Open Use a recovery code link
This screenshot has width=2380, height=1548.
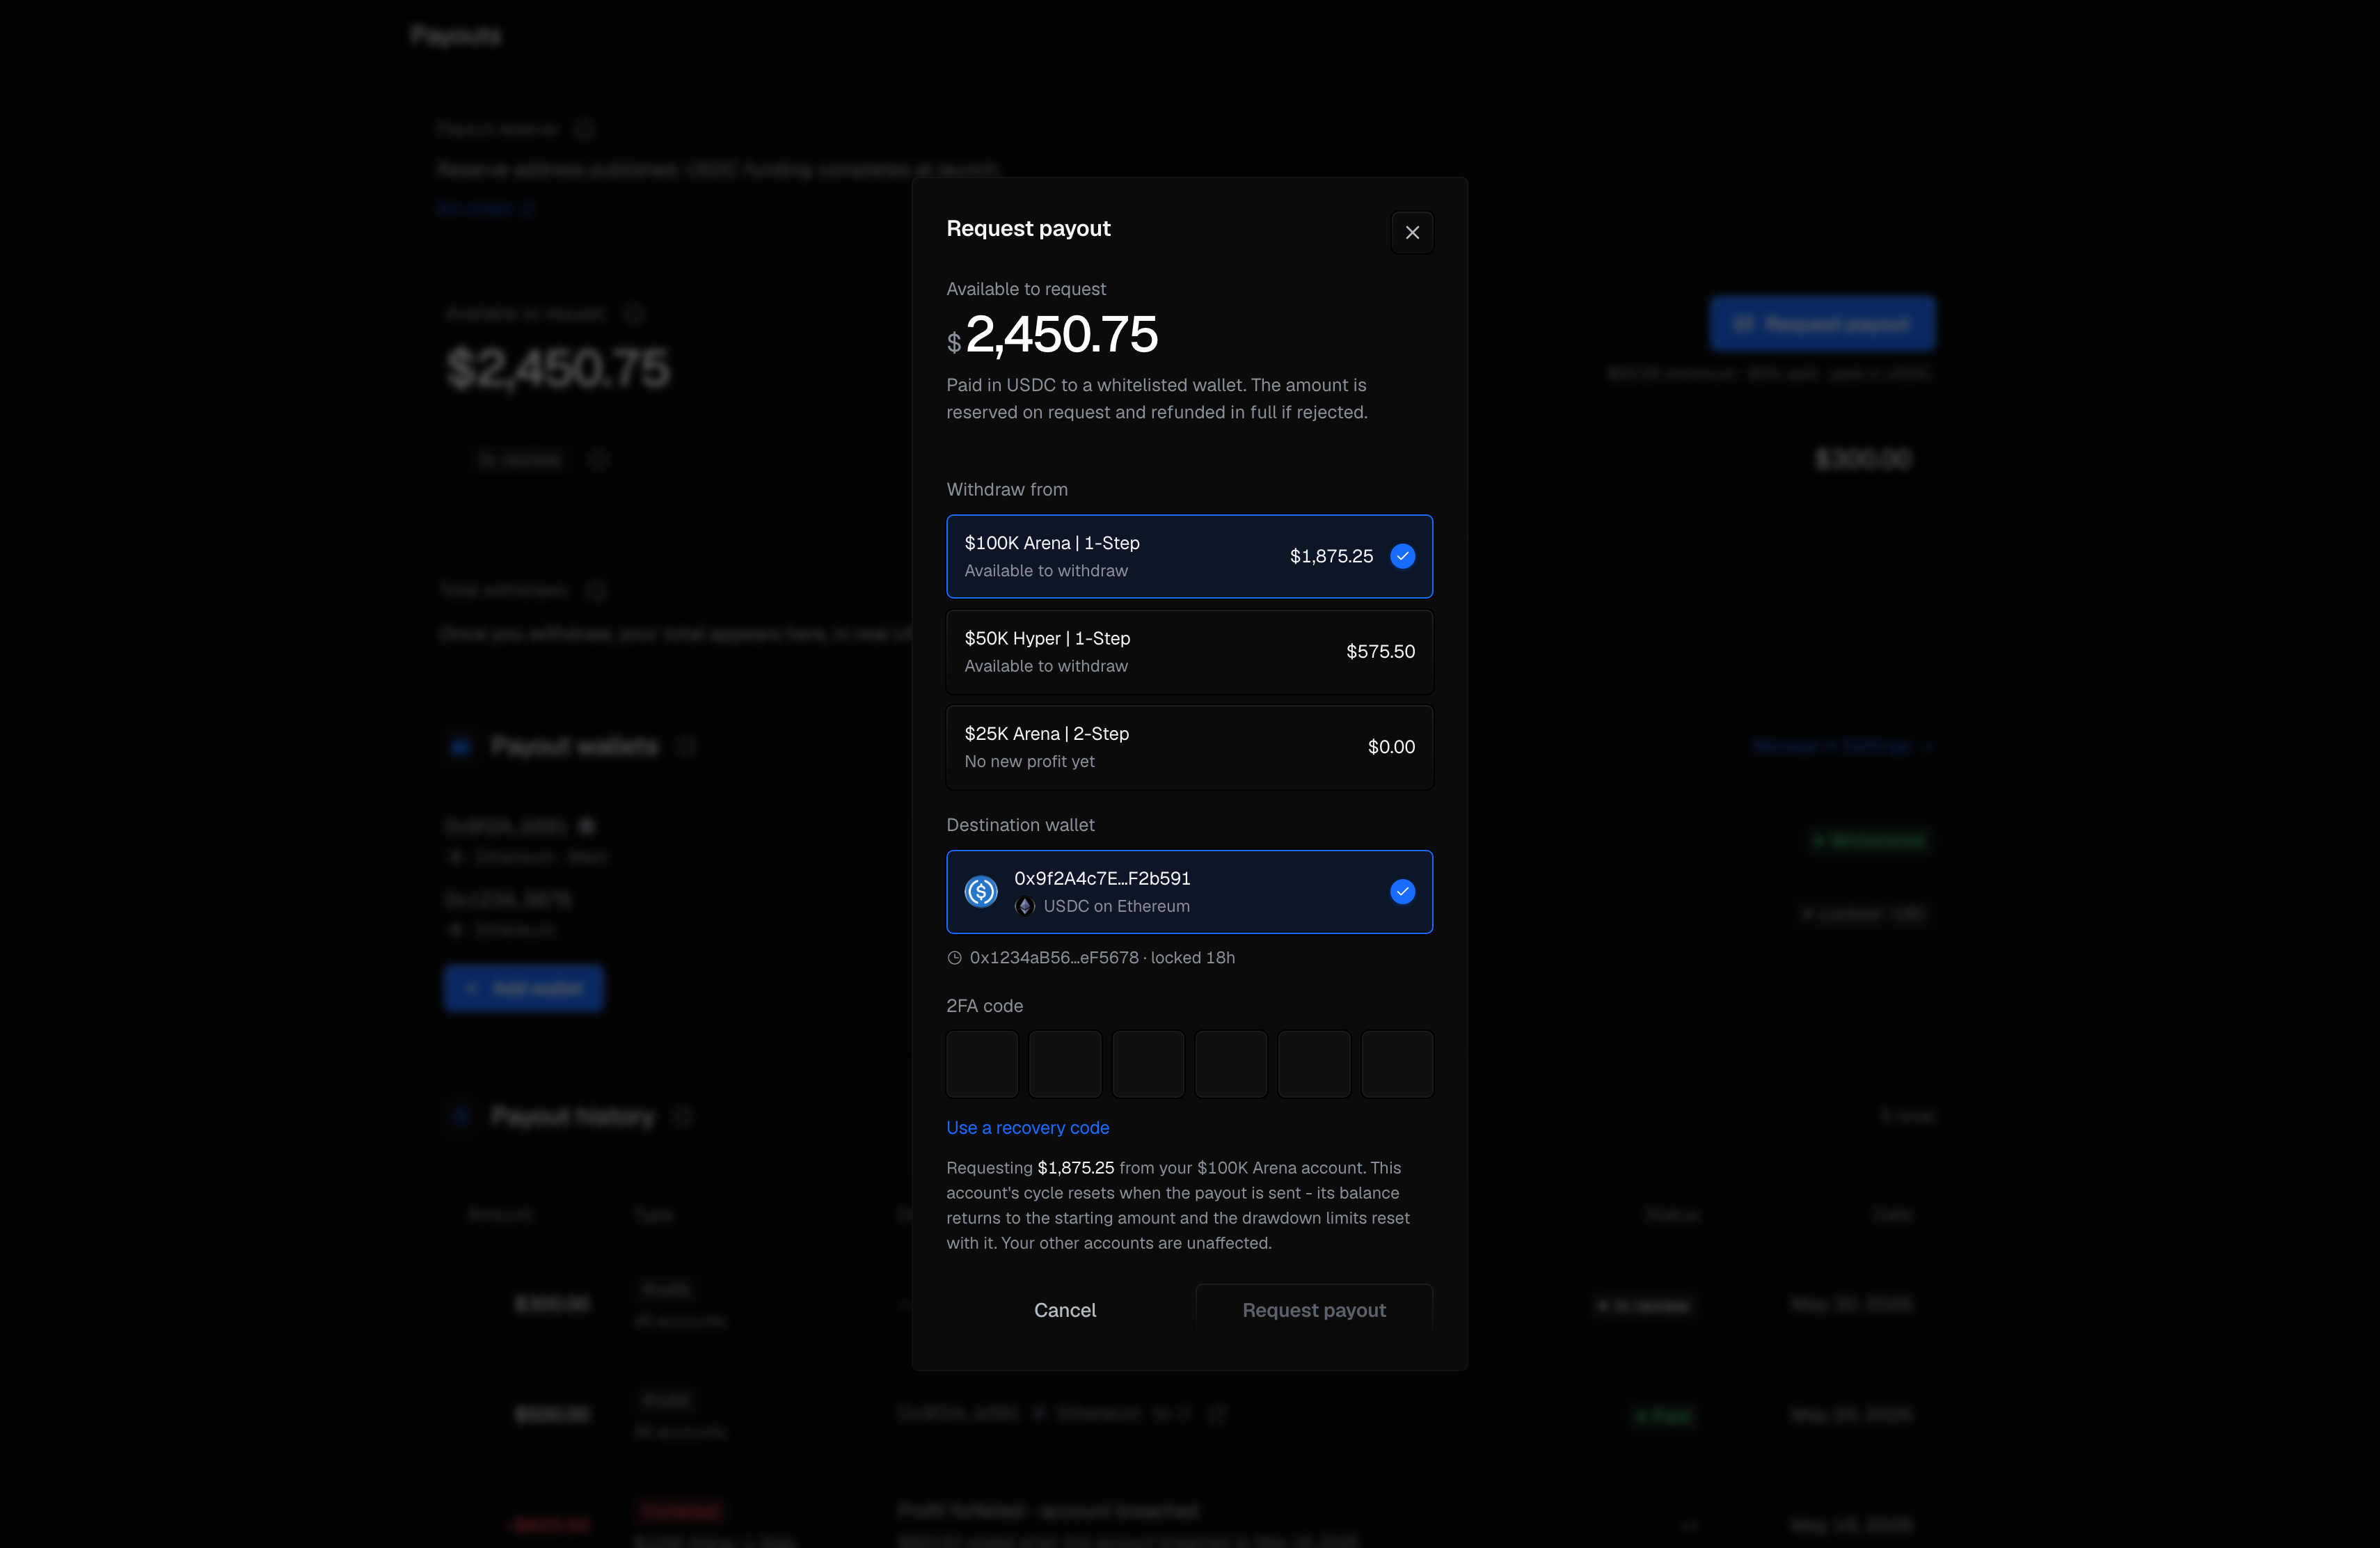pos(1027,1127)
